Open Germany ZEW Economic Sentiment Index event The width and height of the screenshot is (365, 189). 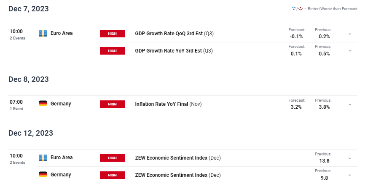tap(178, 175)
